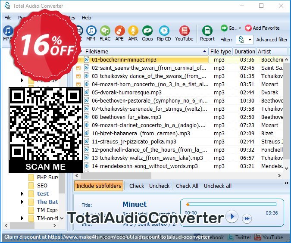This screenshot has width=291, height=243.
Task: Skip forward in the player
Action: click(x=247, y=218)
